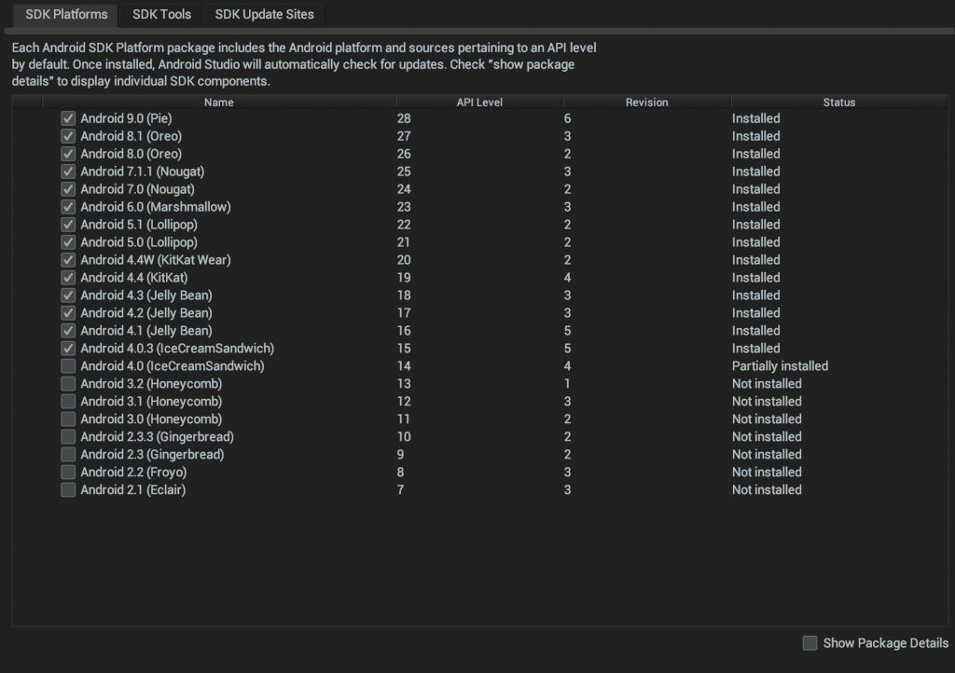This screenshot has width=955, height=673.
Task: Uncheck Android 4.1 (Jelly Bean) checkbox
Action: (67, 330)
